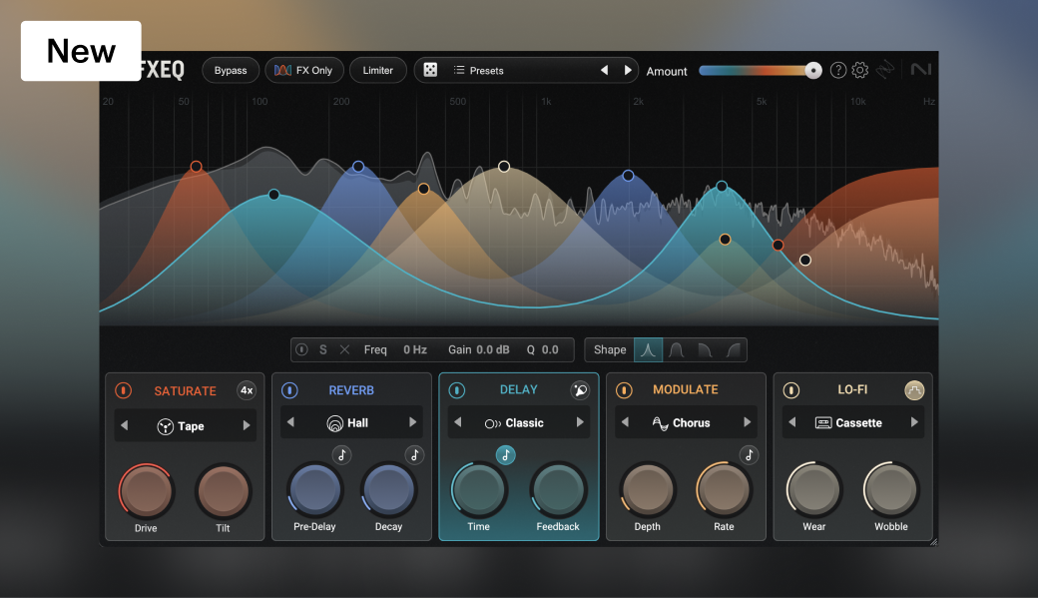
Task: Click the Reverb Decay knob
Action: pyautogui.click(x=388, y=490)
